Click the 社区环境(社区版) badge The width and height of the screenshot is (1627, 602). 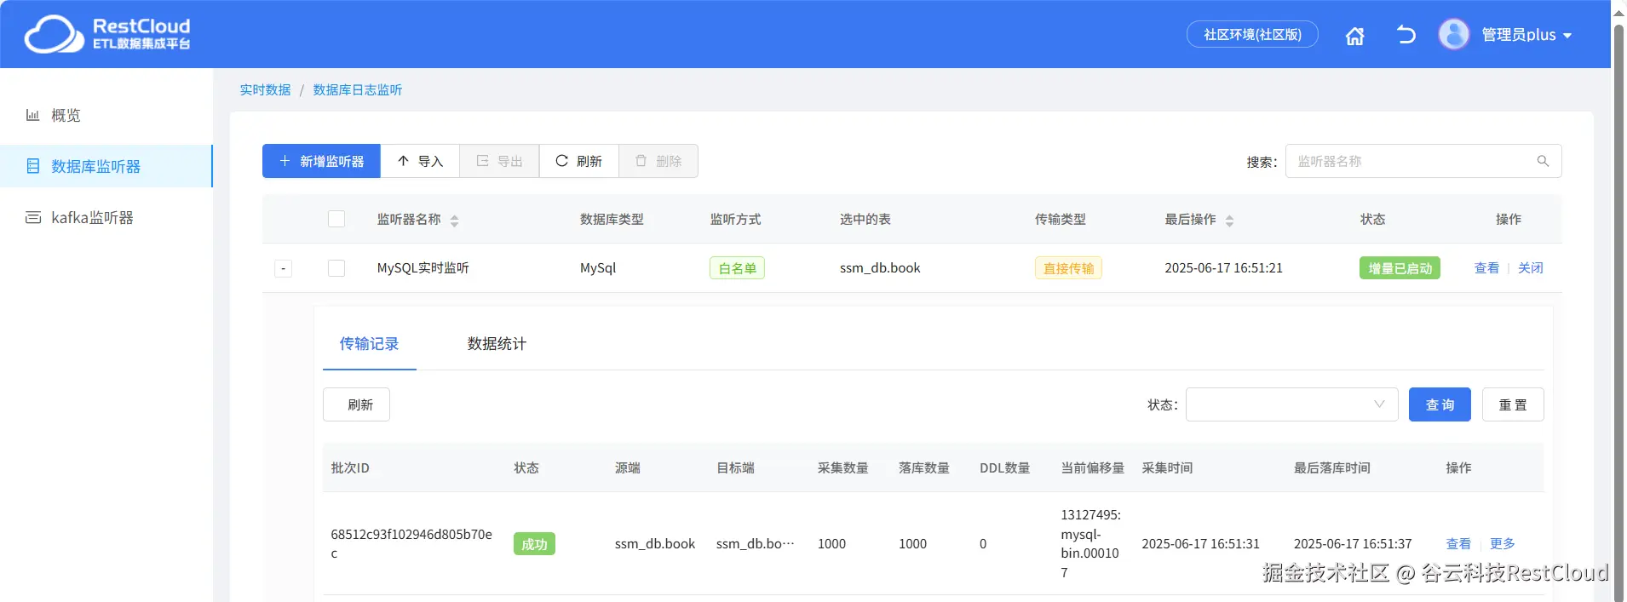pos(1252,35)
